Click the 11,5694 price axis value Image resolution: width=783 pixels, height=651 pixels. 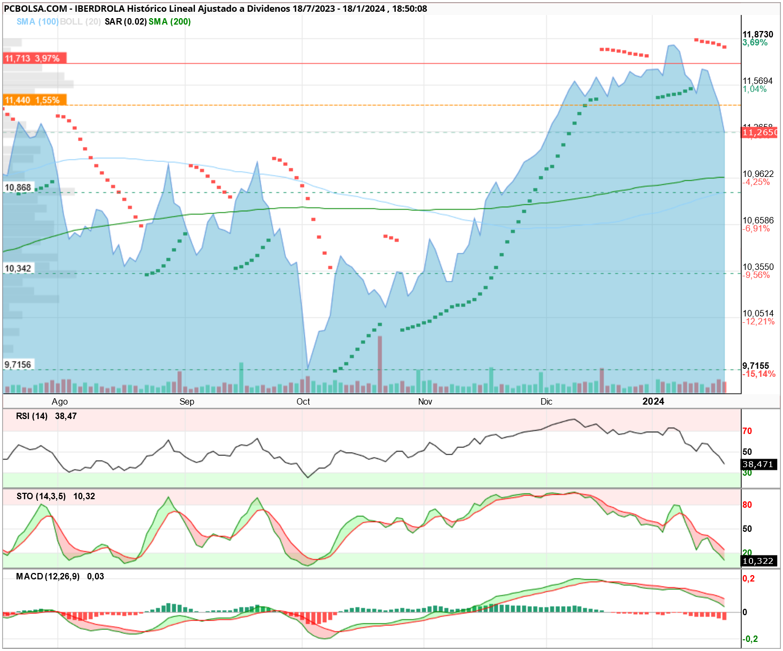(758, 81)
